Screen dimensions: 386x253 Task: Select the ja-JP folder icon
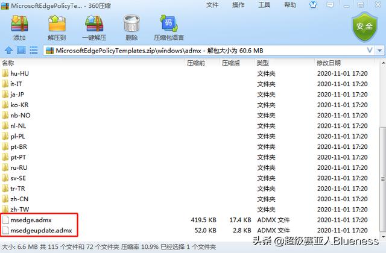pyautogui.click(x=5, y=94)
